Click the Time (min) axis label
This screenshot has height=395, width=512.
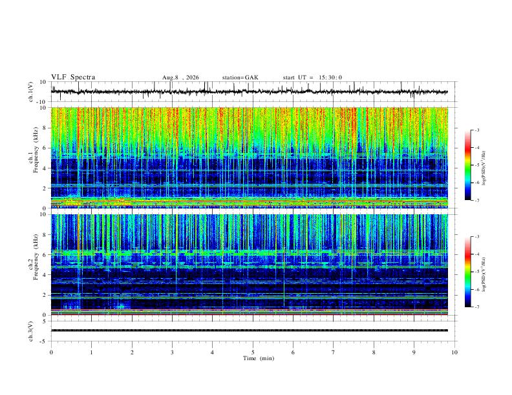[259, 358]
